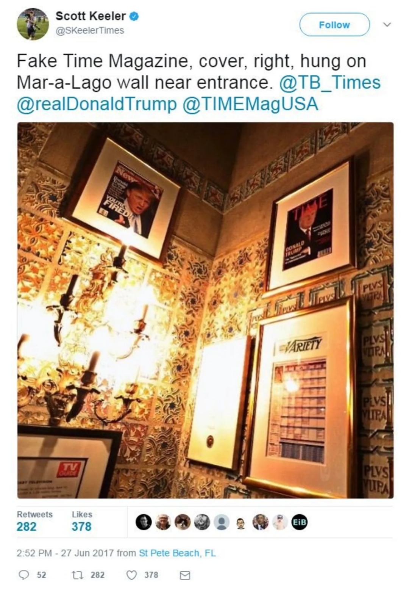Open the @TIMEMagUSA mention
This screenshot has height=600, width=409.
pos(250,104)
